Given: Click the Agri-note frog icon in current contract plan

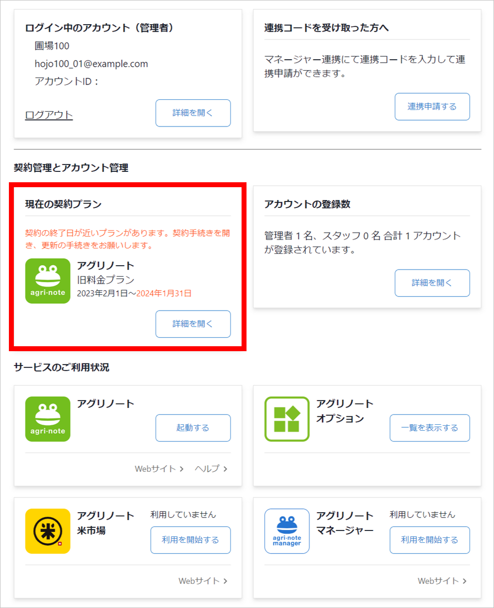Looking at the screenshot, I should pyautogui.click(x=47, y=281).
